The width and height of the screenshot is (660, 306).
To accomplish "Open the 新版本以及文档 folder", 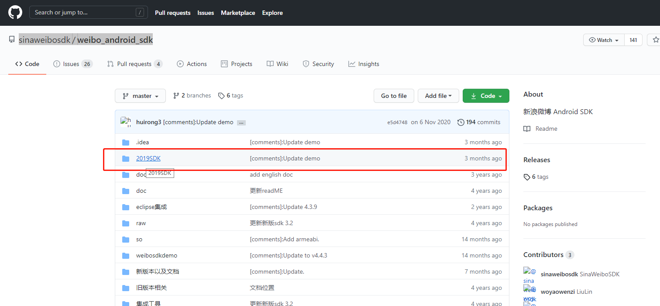I will [158, 271].
